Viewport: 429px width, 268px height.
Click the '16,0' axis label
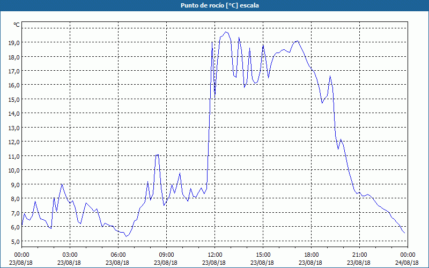tap(14, 85)
